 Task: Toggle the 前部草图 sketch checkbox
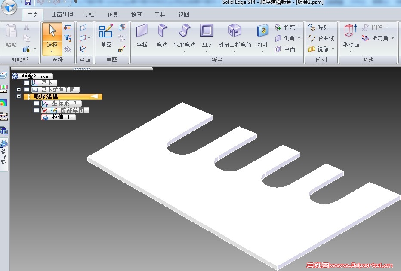tap(37, 110)
